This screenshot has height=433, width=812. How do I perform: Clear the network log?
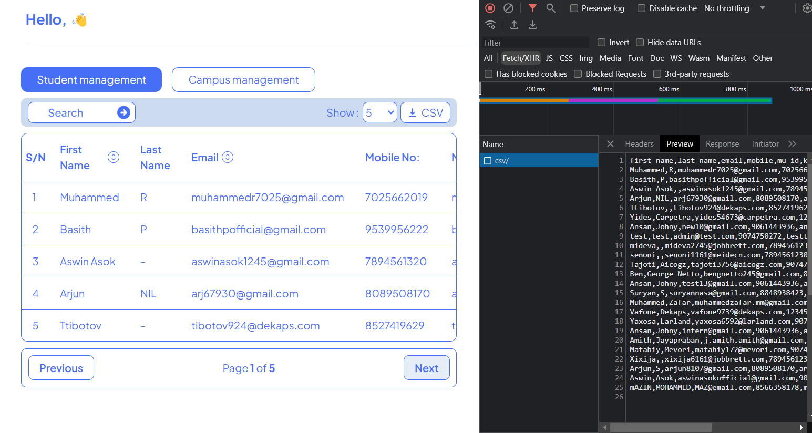point(508,8)
